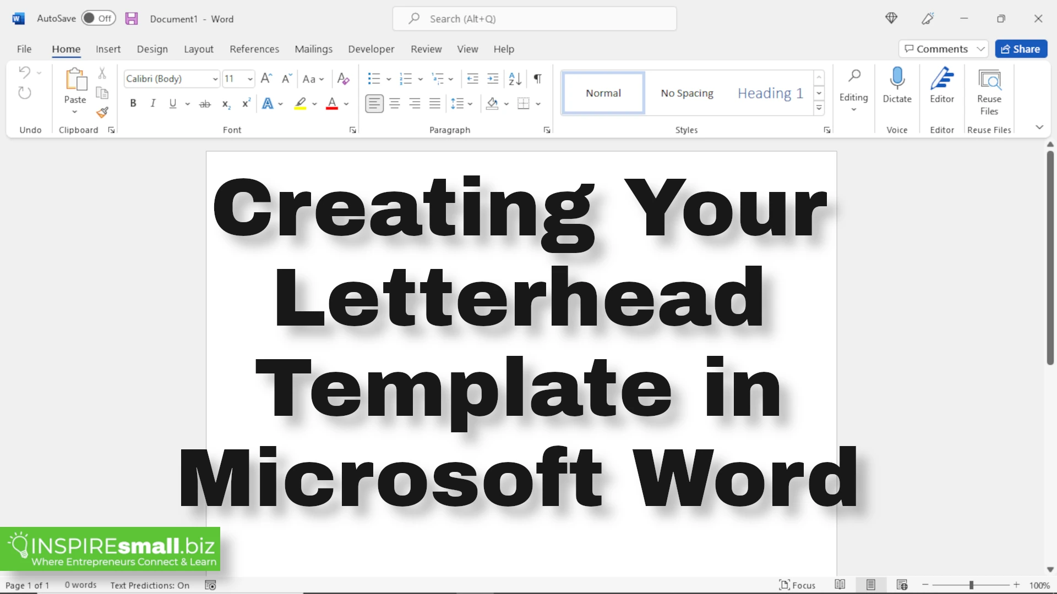Viewport: 1057px width, 594px height.
Task: Select the Italic formatting icon
Action: coord(152,104)
